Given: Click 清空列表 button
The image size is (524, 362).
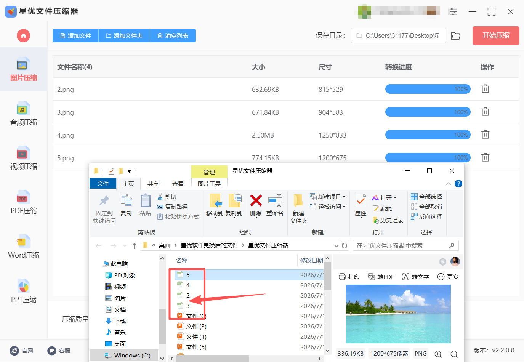Looking at the screenshot, I should point(173,35).
